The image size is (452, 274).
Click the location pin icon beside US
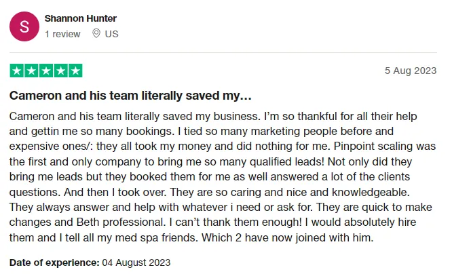tap(96, 34)
